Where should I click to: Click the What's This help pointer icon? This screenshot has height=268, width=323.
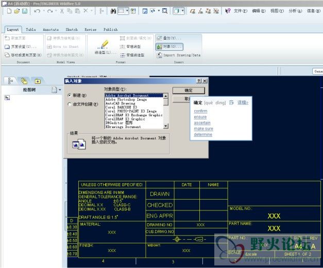(228, 11)
